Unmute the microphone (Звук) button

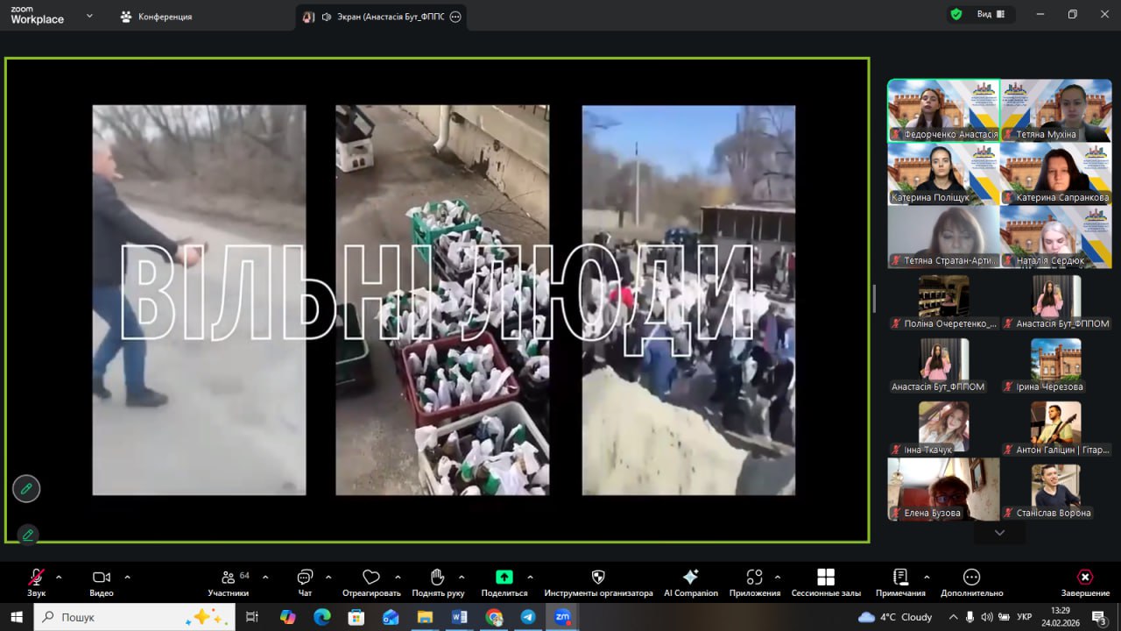point(36,578)
